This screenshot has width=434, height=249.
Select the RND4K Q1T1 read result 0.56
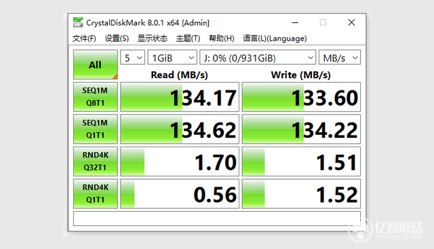coord(180,193)
